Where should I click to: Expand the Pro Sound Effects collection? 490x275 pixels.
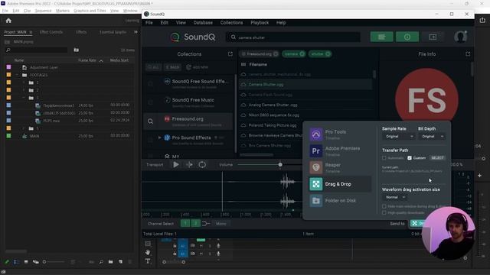coord(160,137)
